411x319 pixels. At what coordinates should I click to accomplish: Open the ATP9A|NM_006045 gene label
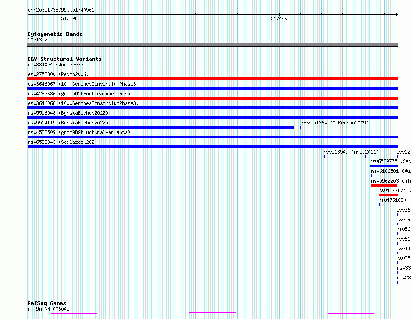pos(48,309)
